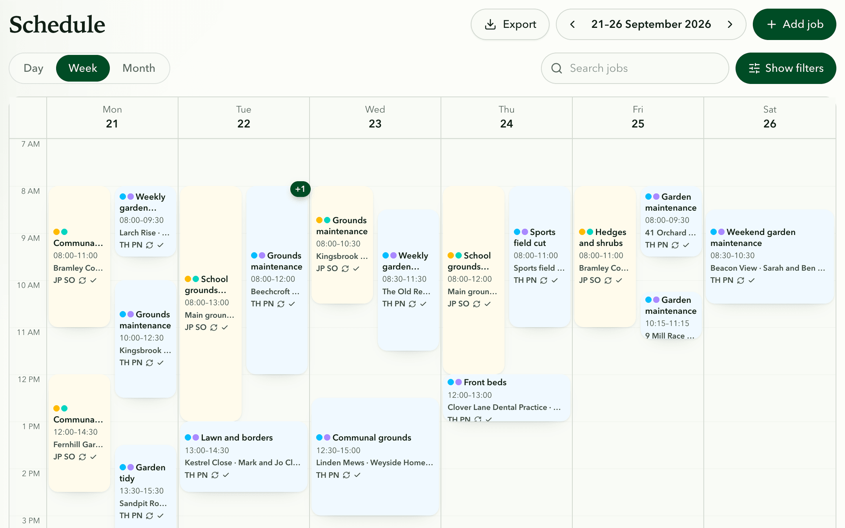Switch to Month view
Viewport: 845px width, 528px height.
pos(139,68)
